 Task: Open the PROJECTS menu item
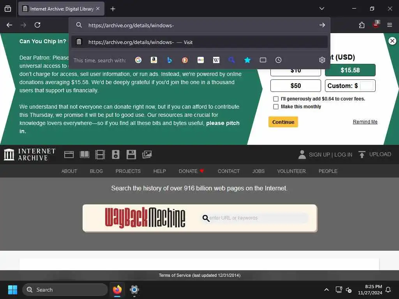point(128,171)
